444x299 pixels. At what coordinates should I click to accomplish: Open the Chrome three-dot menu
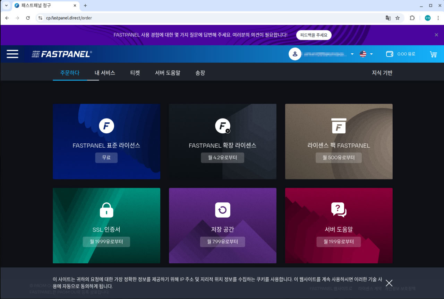coord(437,18)
